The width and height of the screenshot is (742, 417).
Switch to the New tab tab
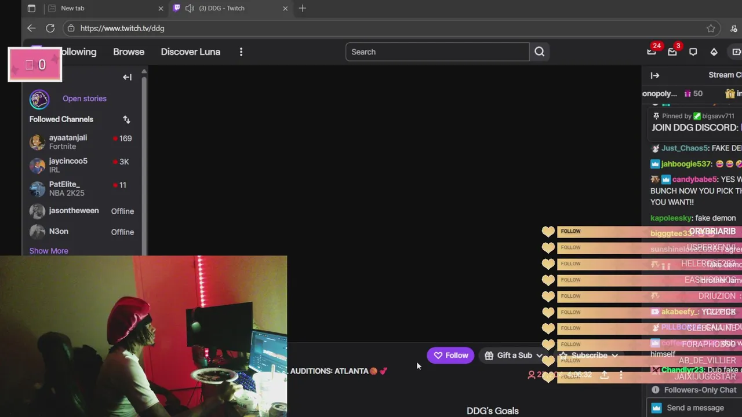tap(106, 8)
